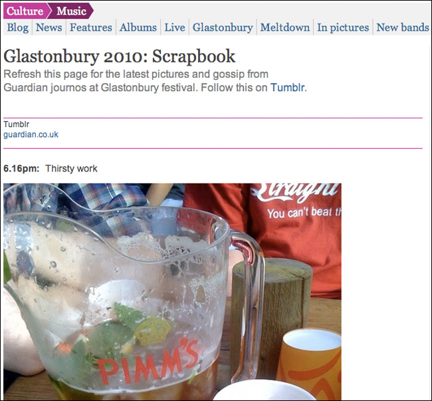Go to the Blog tab
The height and width of the screenshot is (401, 432).
(18, 27)
